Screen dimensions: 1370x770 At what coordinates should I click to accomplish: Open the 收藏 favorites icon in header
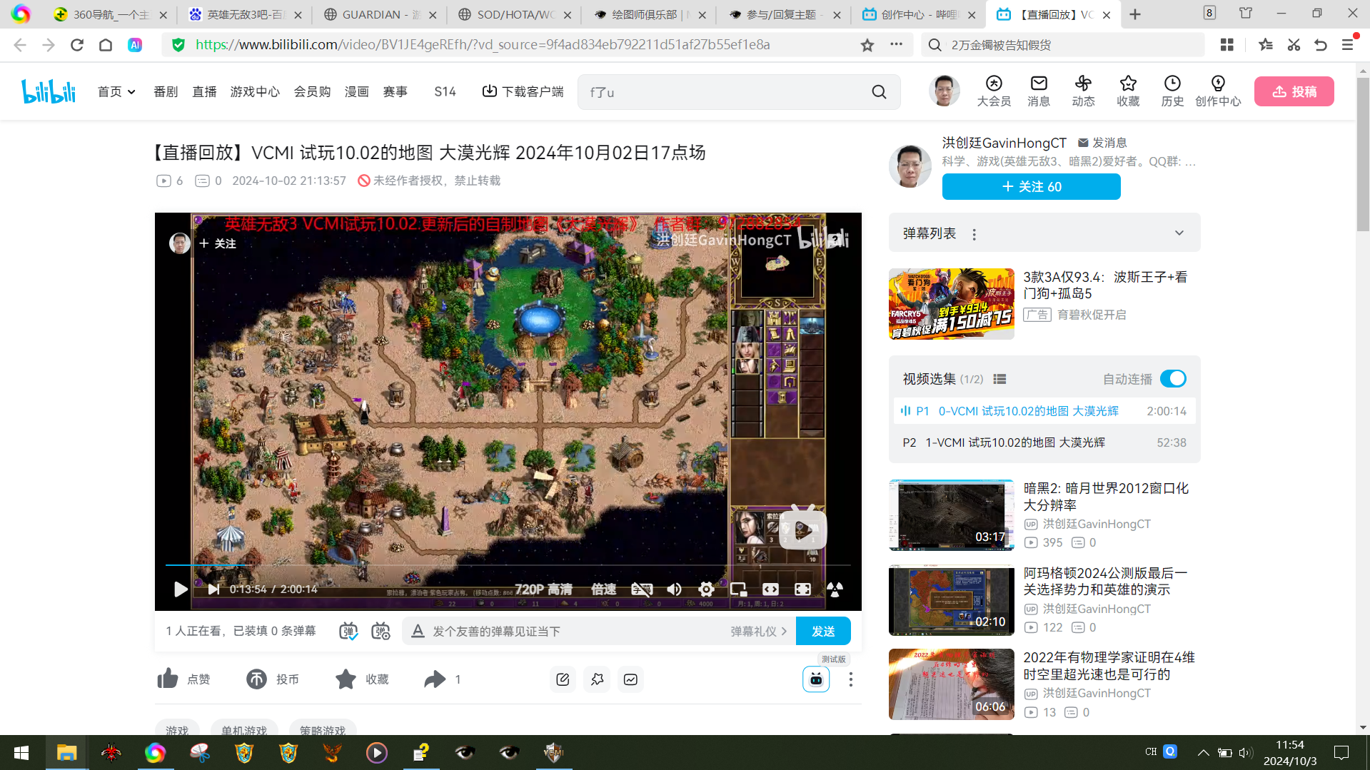[x=1128, y=91]
